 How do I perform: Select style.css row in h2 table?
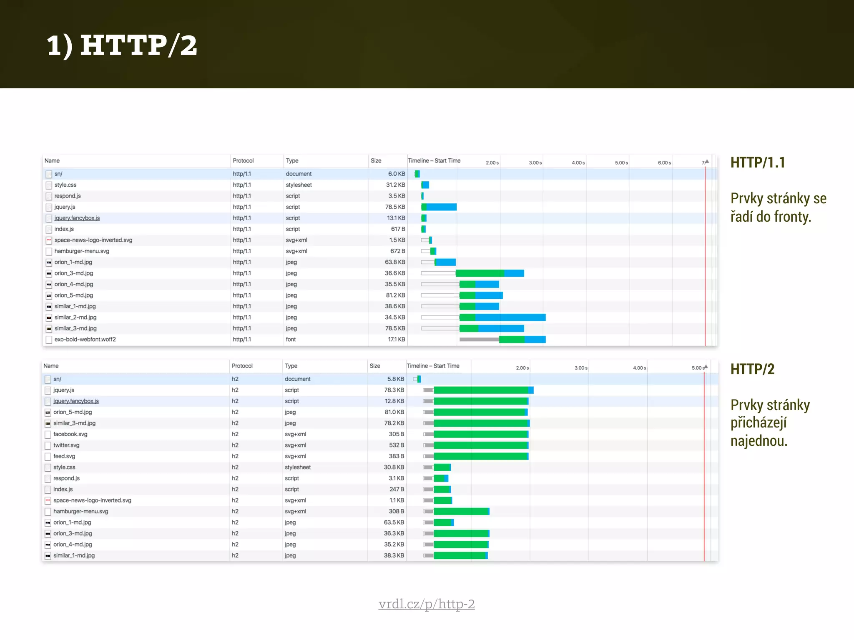(379, 467)
